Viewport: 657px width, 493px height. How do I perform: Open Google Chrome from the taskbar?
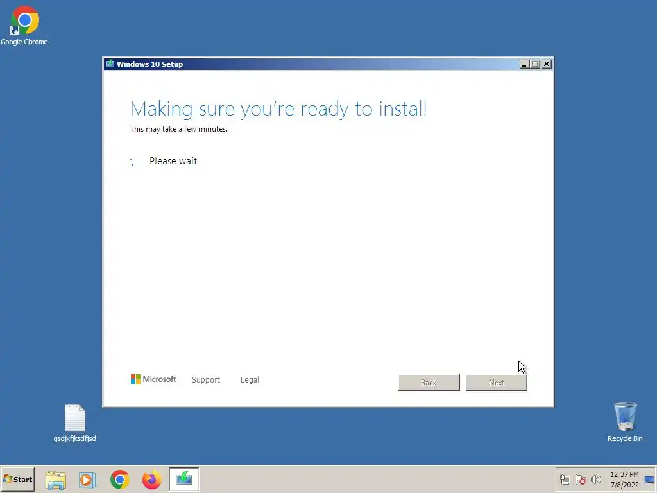[x=120, y=479]
